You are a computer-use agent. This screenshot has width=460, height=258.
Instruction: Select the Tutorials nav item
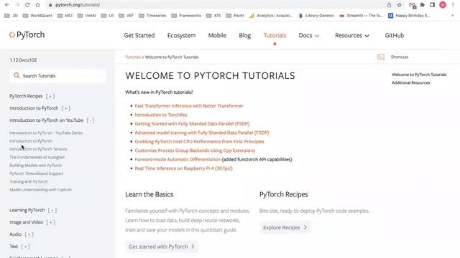click(x=275, y=35)
